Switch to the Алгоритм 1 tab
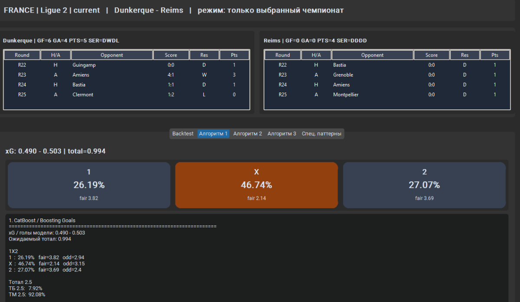The image size is (520, 302). pyautogui.click(x=213, y=134)
